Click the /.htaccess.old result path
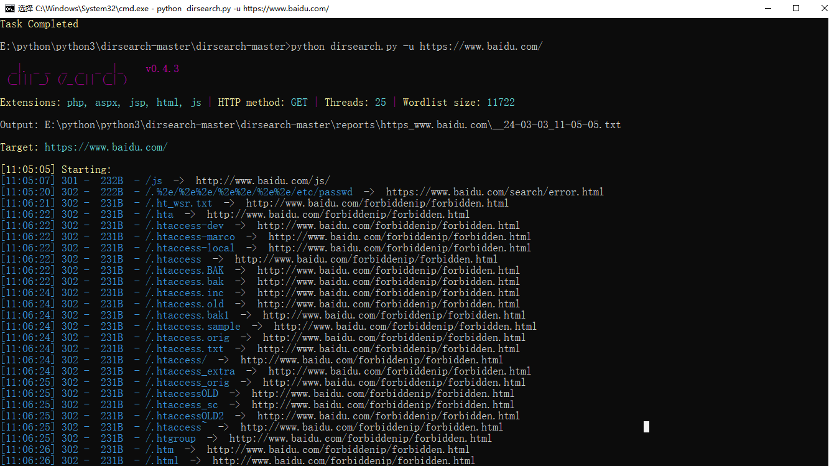Screen dimensions: 829x466 pos(185,304)
